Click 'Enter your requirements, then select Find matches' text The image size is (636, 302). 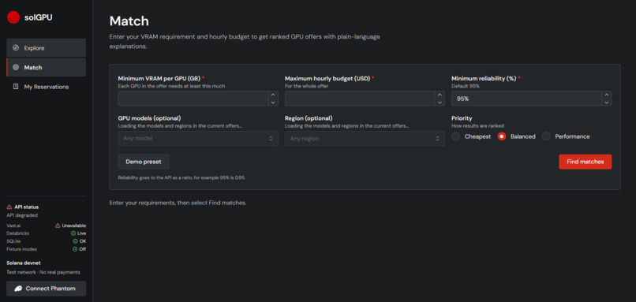tap(178, 203)
